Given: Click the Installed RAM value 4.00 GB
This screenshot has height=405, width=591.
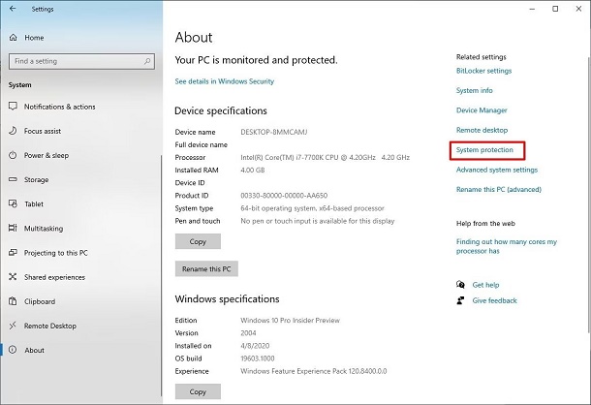Looking at the screenshot, I should [x=253, y=171].
